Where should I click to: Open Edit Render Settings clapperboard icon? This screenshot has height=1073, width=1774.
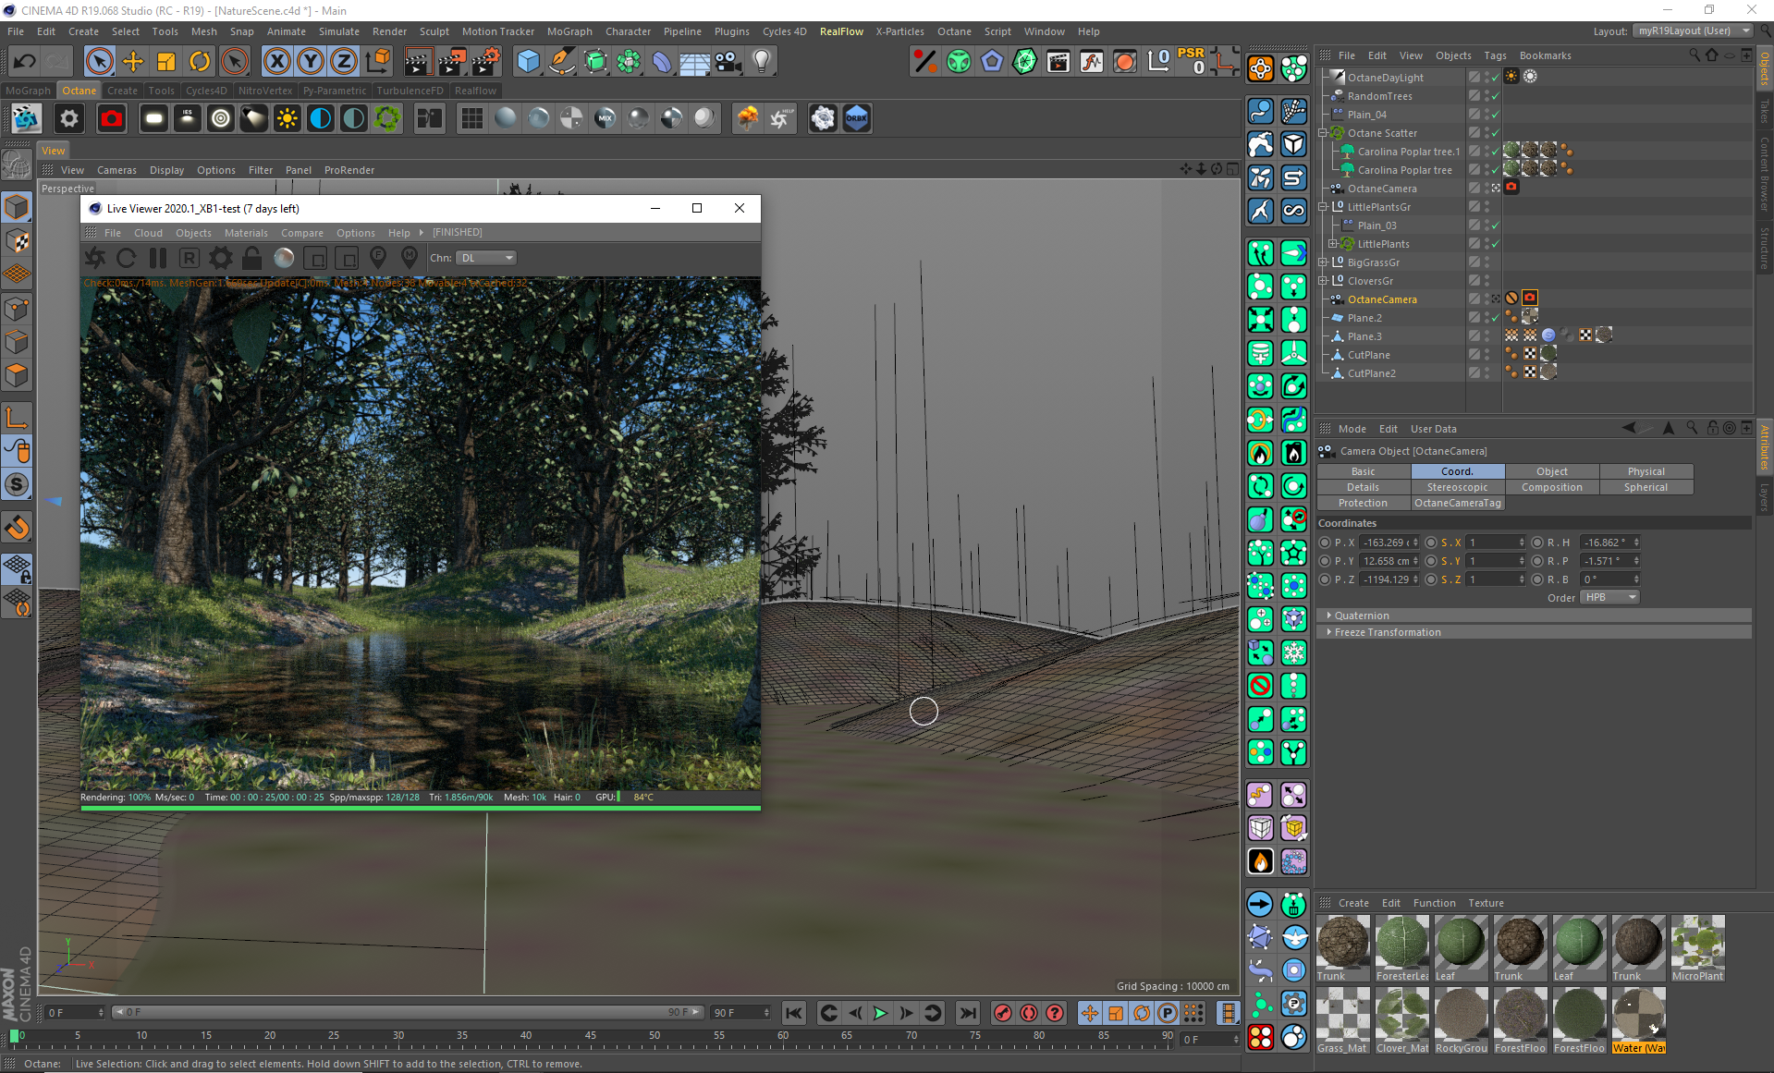click(x=484, y=62)
